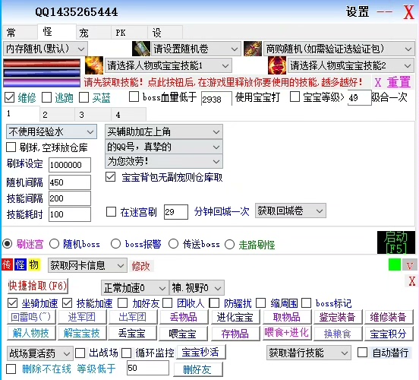
Task: Click the 修改 button
Action: tap(141, 266)
